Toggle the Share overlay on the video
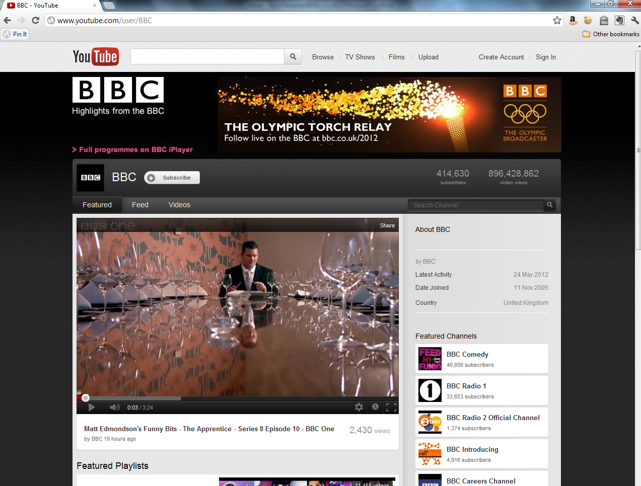641x486 pixels. click(x=386, y=225)
